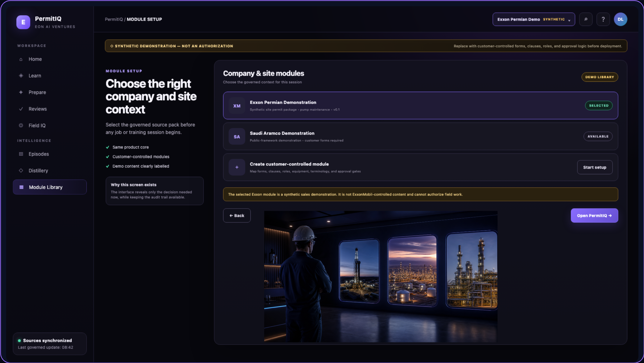Open the Prepare section
This screenshot has width=644, height=363.
coord(50,92)
